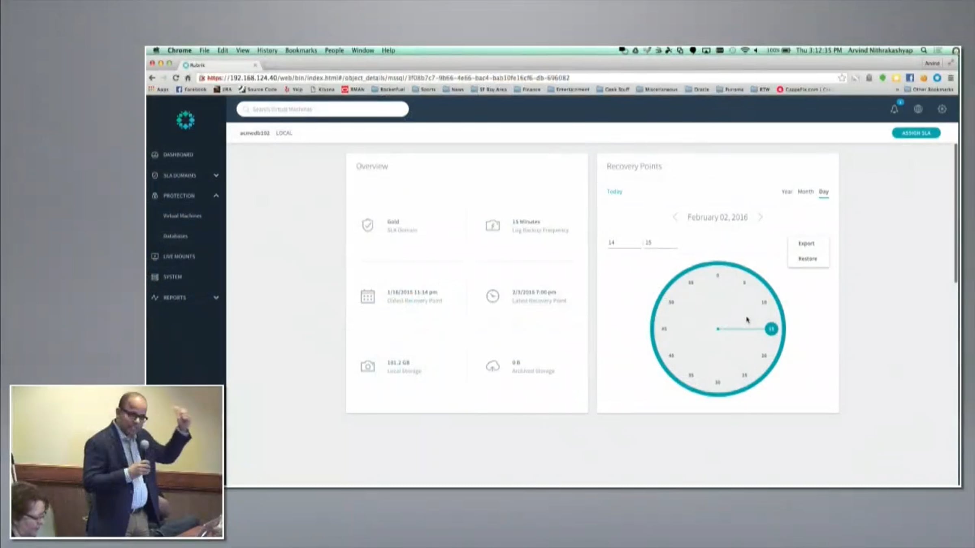This screenshot has width=975, height=548.
Task: Click the notifications bell icon
Action: point(894,109)
